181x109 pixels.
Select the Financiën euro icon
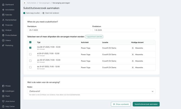[x=3, y=25]
